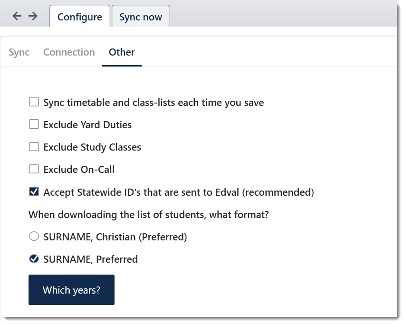Click the Which years? button
Screen dimensions: 404x324
[x=71, y=290]
